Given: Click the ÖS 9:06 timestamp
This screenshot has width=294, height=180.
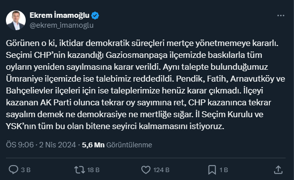Looking at the screenshot, I should pyautogui.click(x=20, y=145).
